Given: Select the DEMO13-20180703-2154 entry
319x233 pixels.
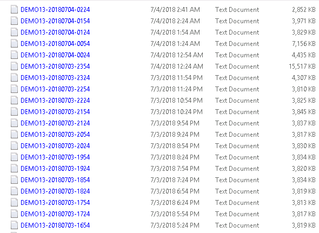Looking at the screenshot, I should click(55, 112).
